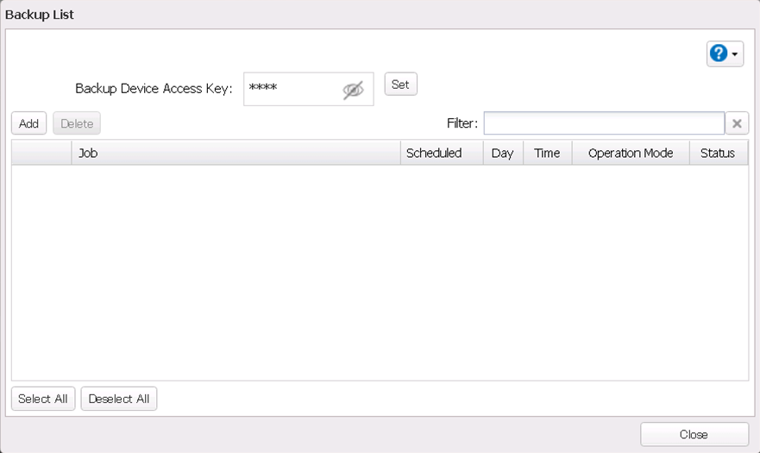Select the Day column header
This screenshot has height=453, width=760.
pyautogui.click(x=502, y=153)
